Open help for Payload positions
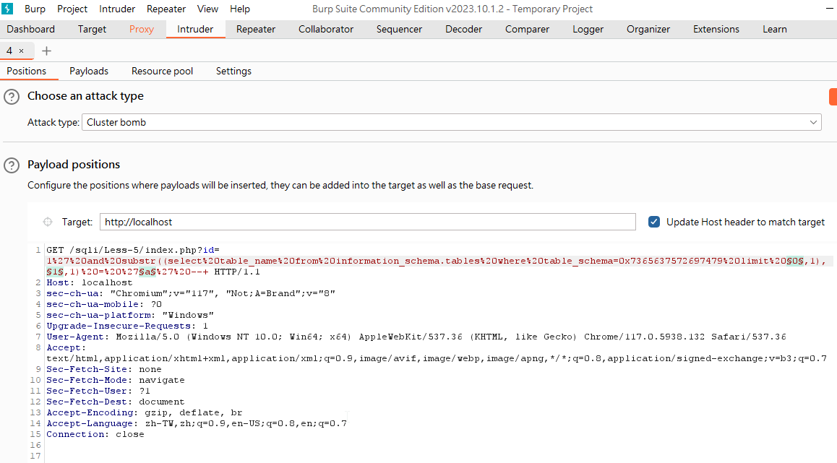 tap(12, 165)
